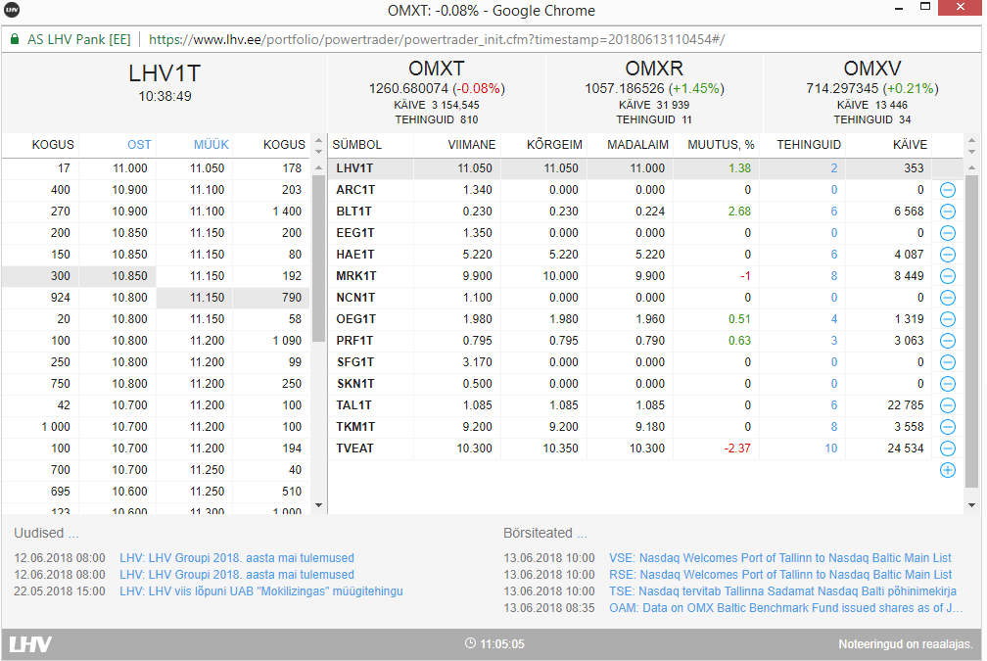Click the OMXV index panel
This screenshot has width=987, height=661.
872,92
